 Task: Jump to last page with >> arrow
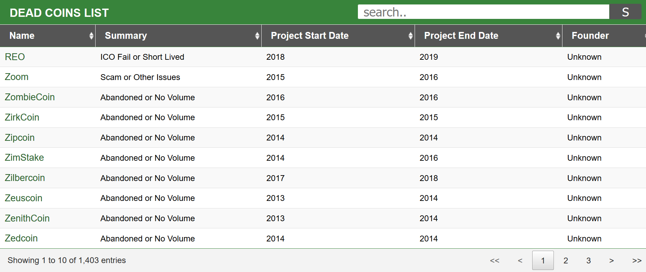point(637,261)
